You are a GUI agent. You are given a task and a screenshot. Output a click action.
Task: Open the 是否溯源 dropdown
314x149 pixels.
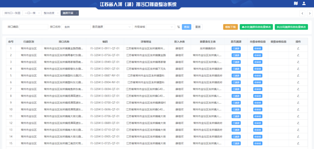pos(118,27)
